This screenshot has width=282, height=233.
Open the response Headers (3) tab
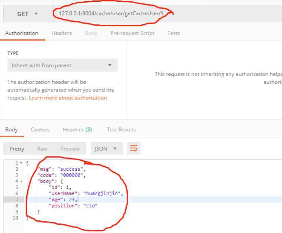77,130
